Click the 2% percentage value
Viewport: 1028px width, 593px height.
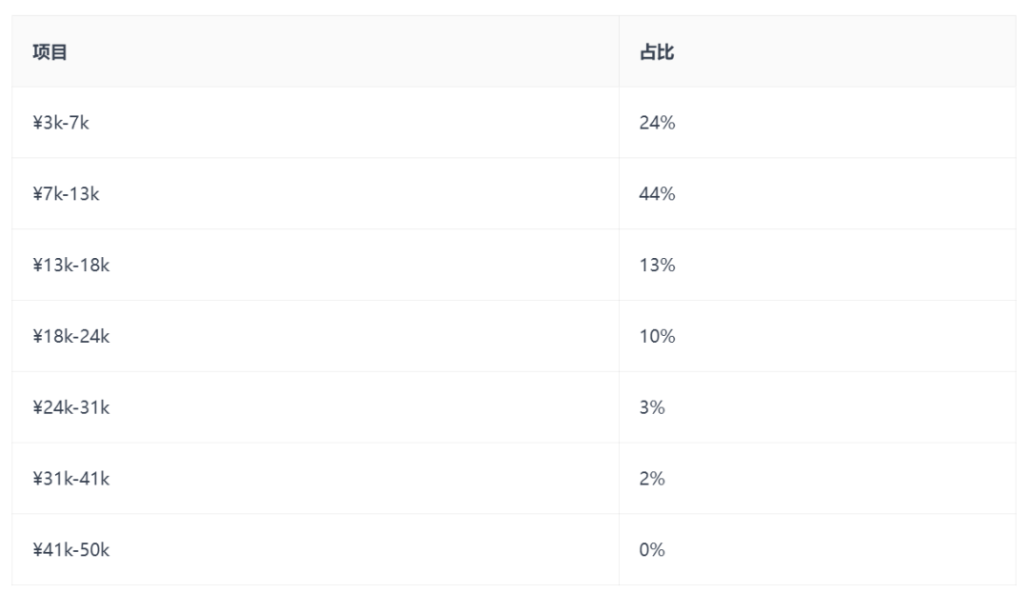(x=652, y=479)
